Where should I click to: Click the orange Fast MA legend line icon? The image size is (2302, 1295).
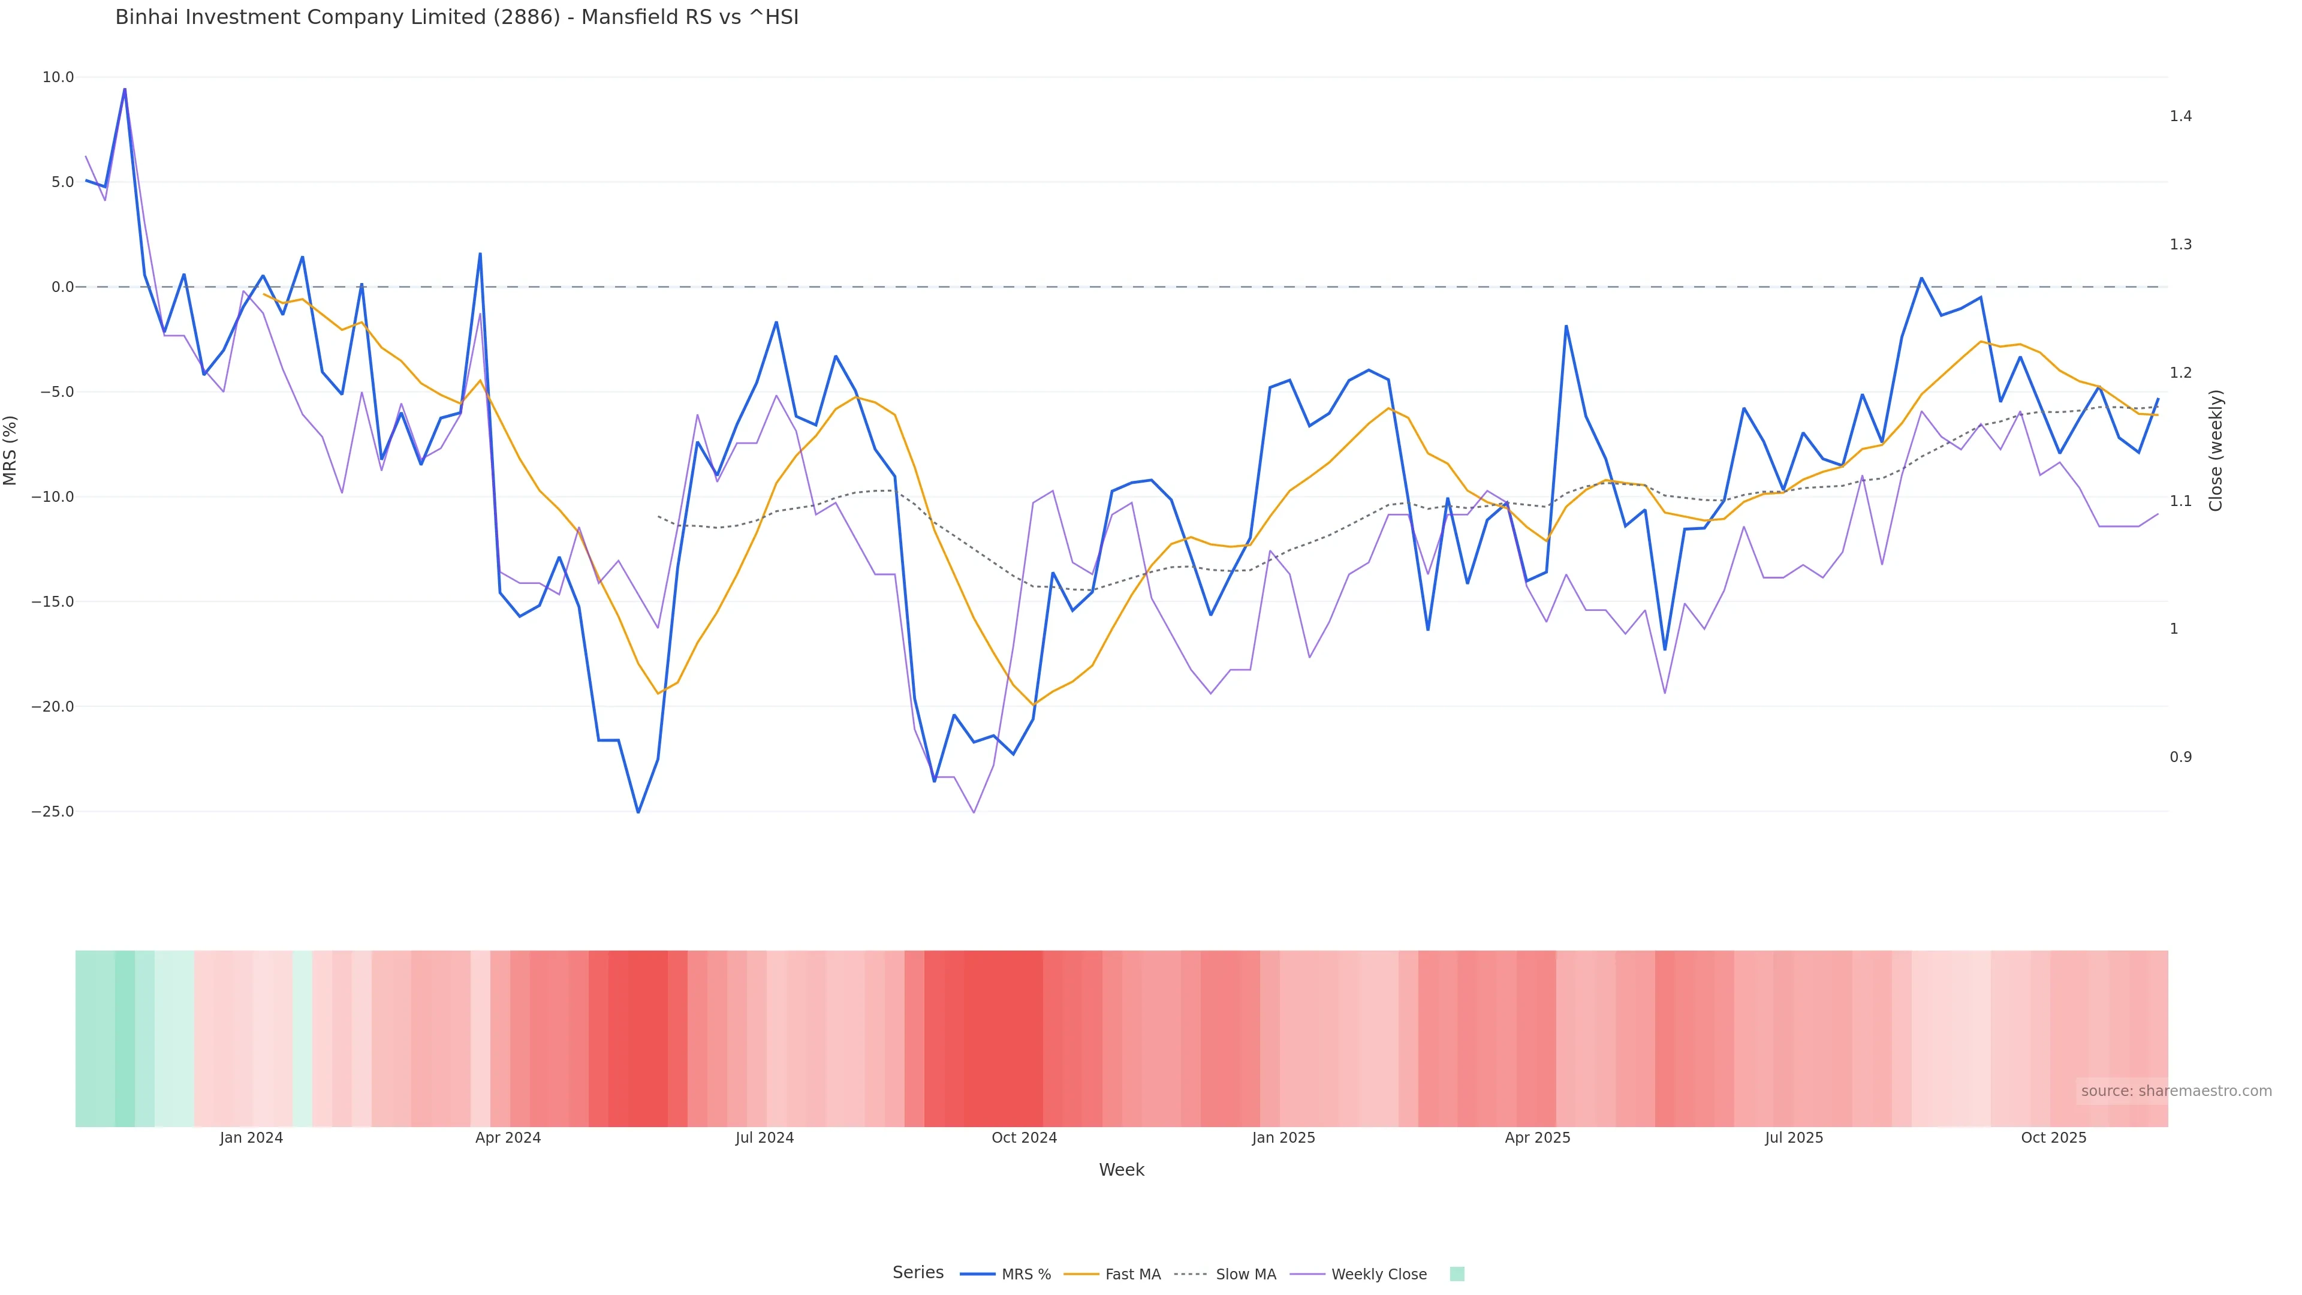(x=1081, y=1275)
